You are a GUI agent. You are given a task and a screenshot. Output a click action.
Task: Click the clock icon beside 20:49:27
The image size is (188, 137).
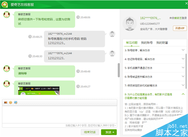[x=78, y=86]
